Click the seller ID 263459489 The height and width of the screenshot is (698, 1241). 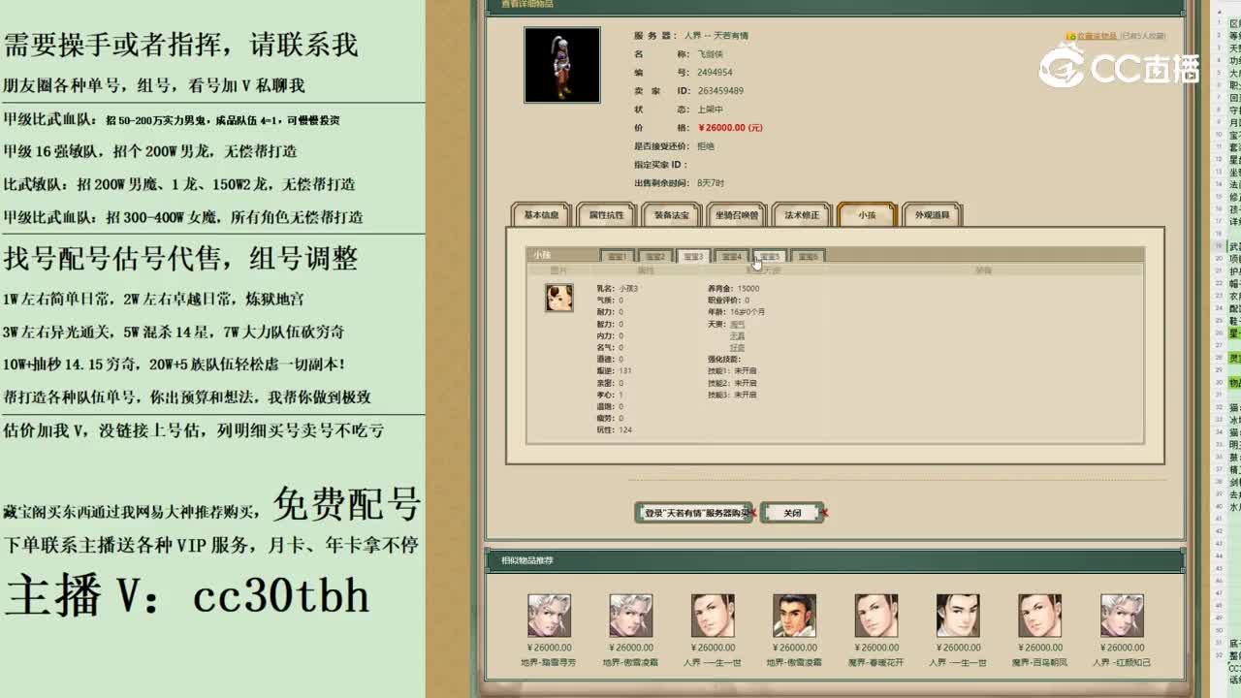coord(720,91)
